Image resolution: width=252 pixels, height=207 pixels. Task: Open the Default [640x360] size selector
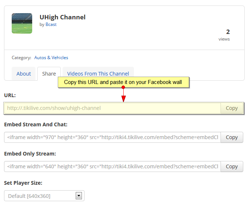coord(44,196)
